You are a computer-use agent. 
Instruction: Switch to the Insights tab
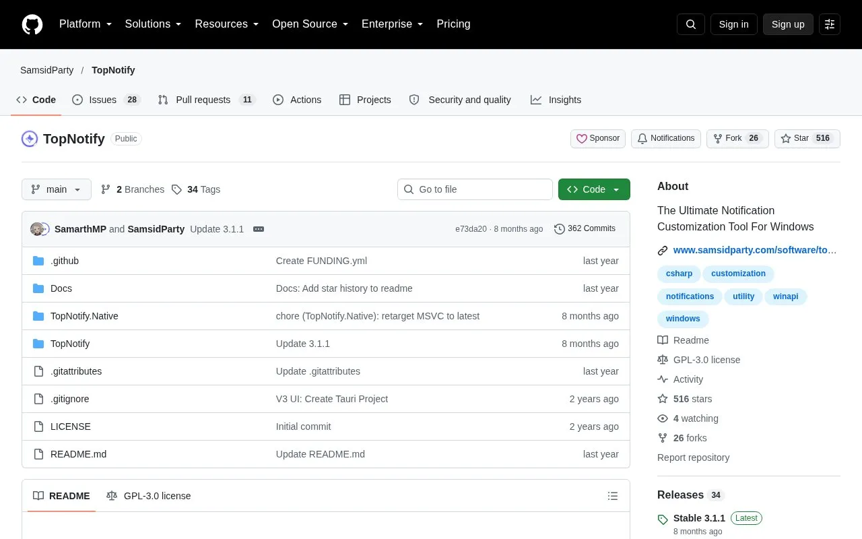(x=556, y=100)
